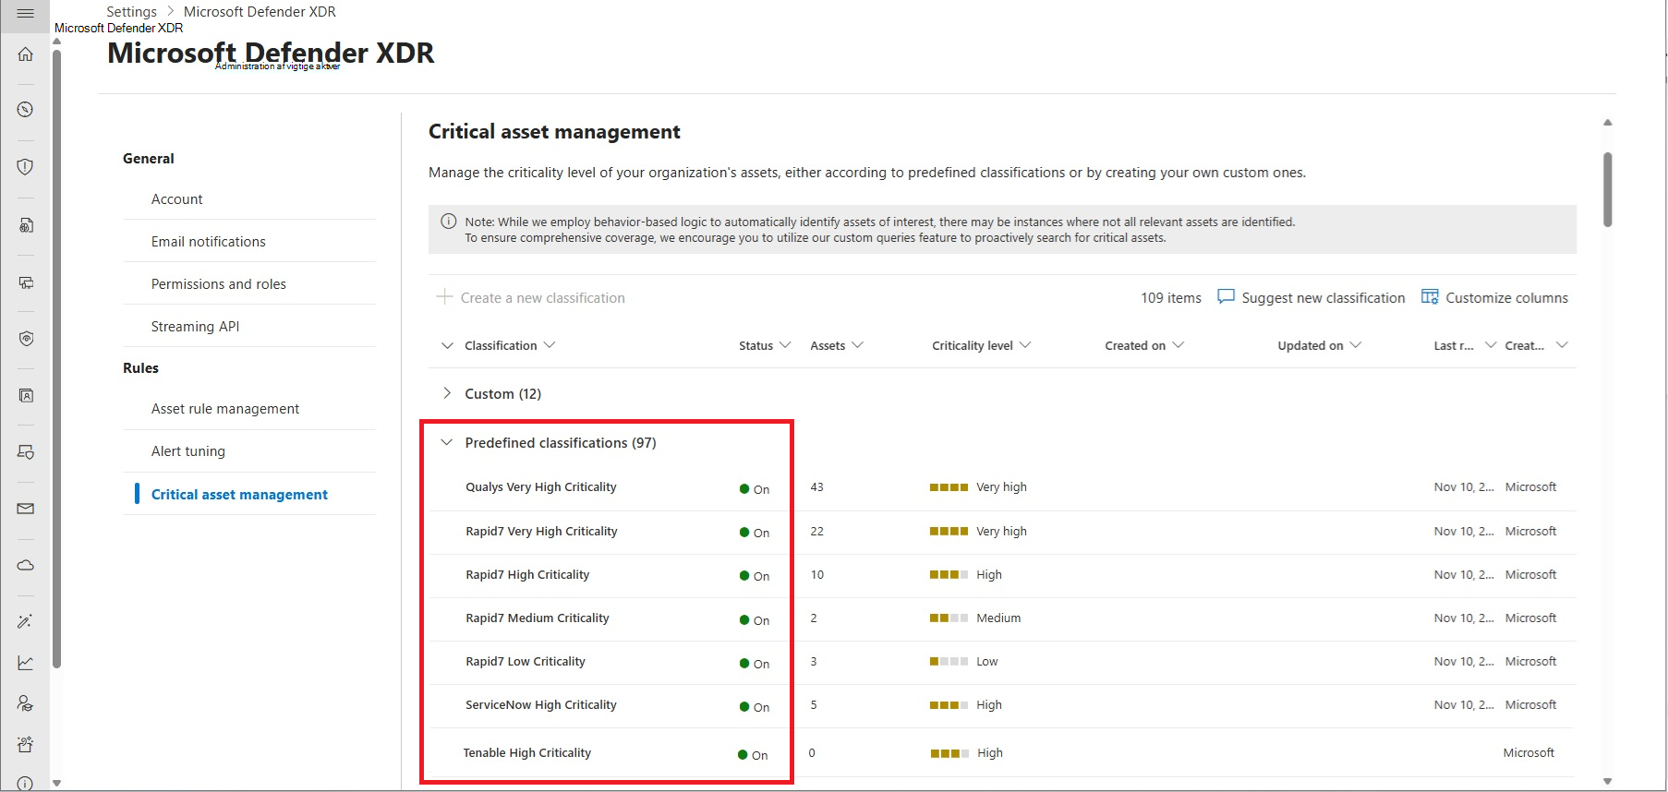Image resolution: width=1668 pixels, height=792 pixels.
Task: Click the speech bubble Suggest classification icon
Action: 1226,296
